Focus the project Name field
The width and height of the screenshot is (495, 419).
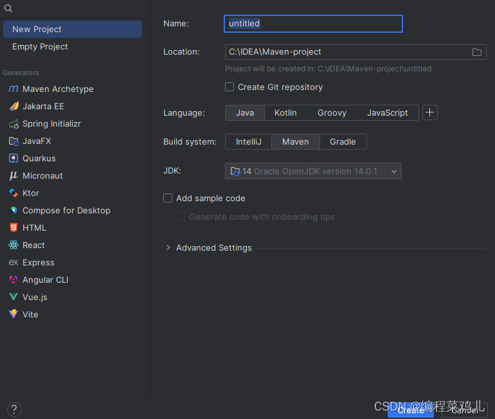click(313, 24)
